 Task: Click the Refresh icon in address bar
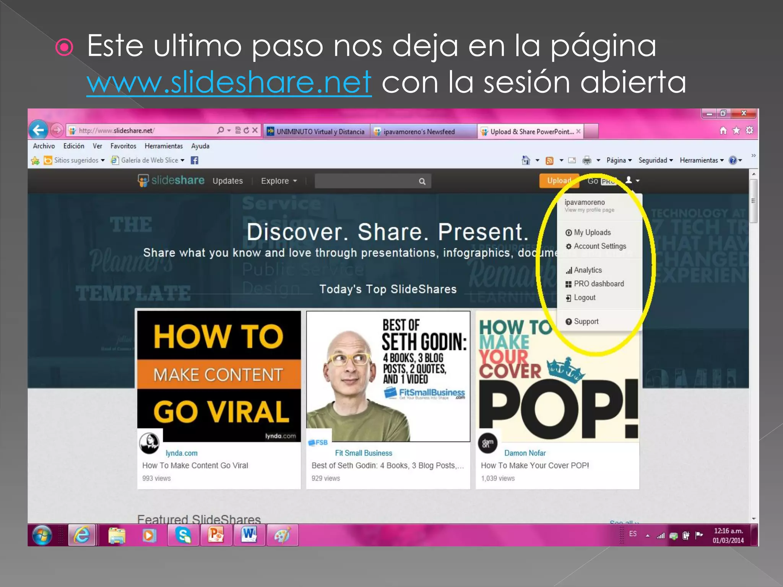coord(247,130)
